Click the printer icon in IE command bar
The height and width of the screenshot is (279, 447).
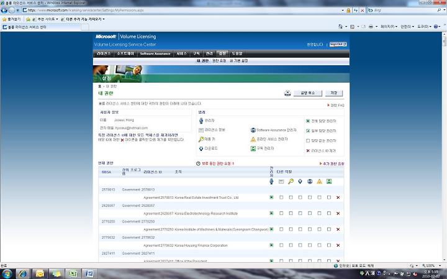[x=371, y=27]
